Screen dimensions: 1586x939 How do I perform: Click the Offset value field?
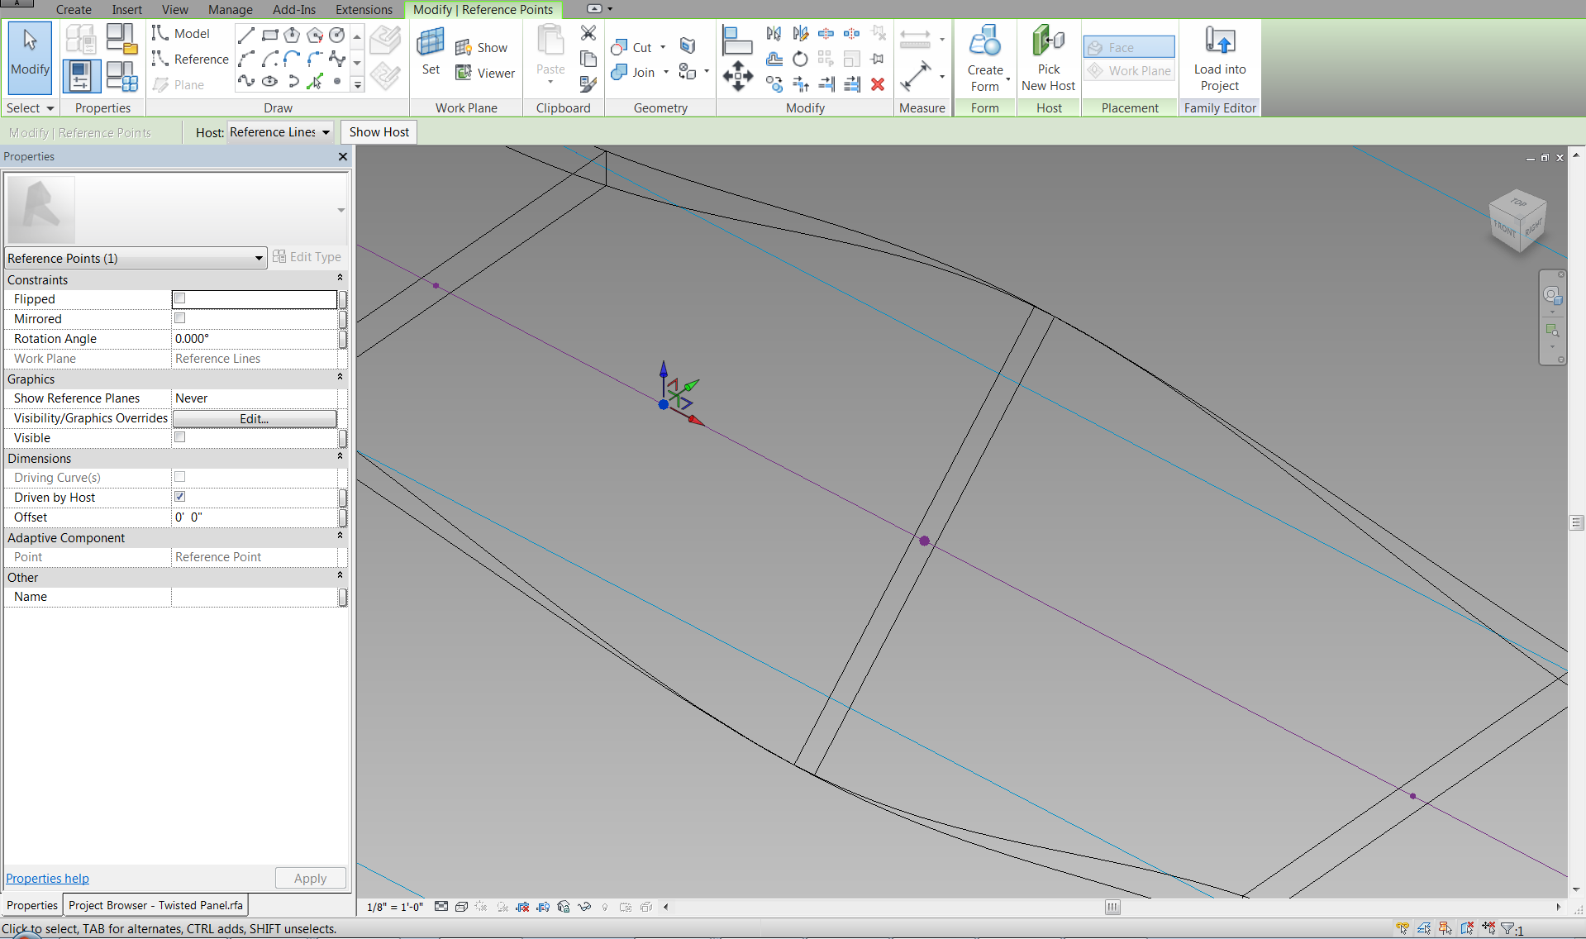[254, 517]
